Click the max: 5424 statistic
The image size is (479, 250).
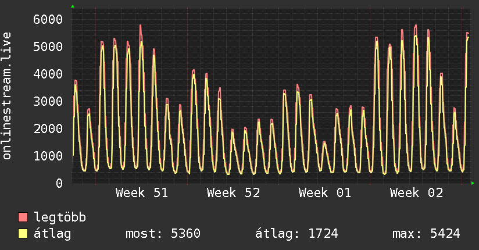(426, 234)
